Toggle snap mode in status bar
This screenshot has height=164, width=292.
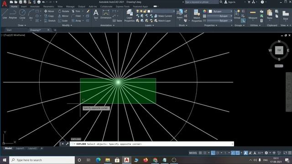coord(205,153)
